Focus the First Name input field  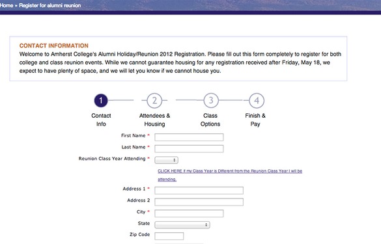click(189, 137)
